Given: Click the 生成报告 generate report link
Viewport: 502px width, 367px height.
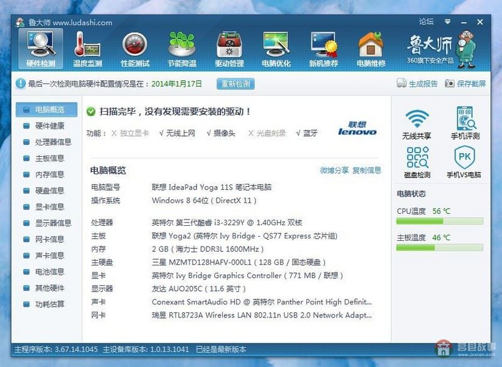Looking at the screenshot, I should pyautogui.click(x=423, y=84).
